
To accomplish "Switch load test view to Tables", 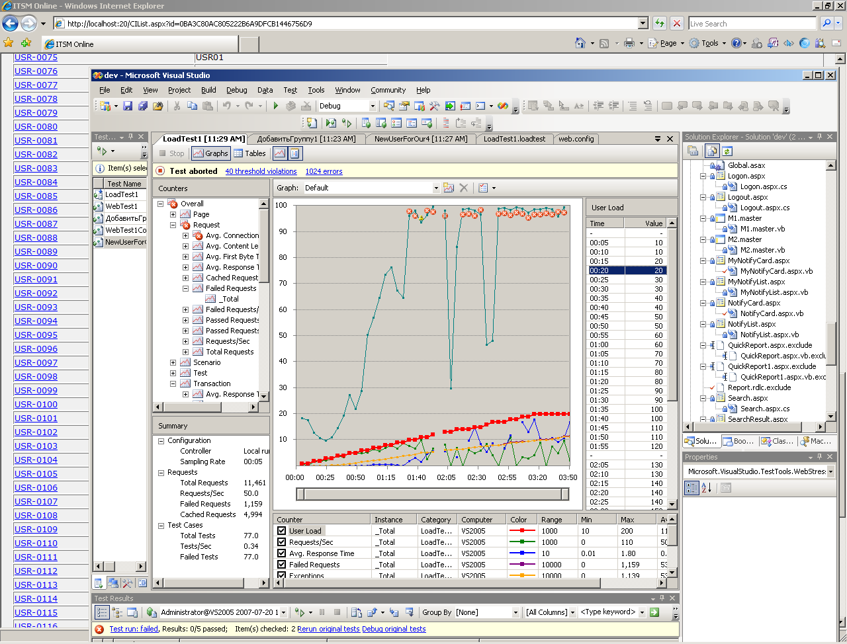I will point(249,153).
